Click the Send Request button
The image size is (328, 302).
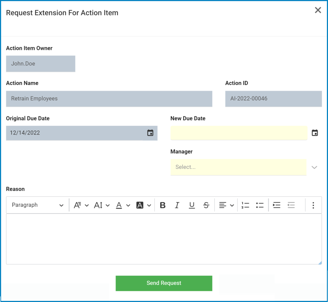coord(164,283)
